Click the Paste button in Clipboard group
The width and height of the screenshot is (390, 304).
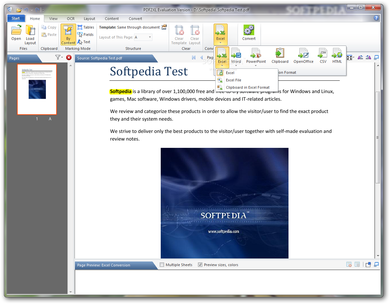pos(49,35)
